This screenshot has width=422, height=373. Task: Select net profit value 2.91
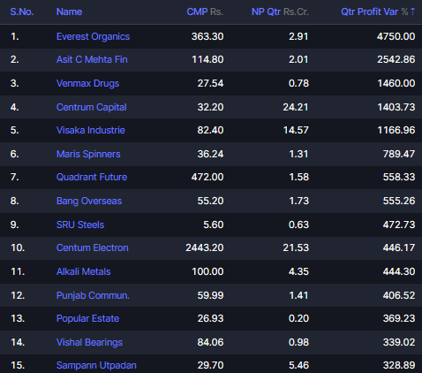(x=298, y=36)
